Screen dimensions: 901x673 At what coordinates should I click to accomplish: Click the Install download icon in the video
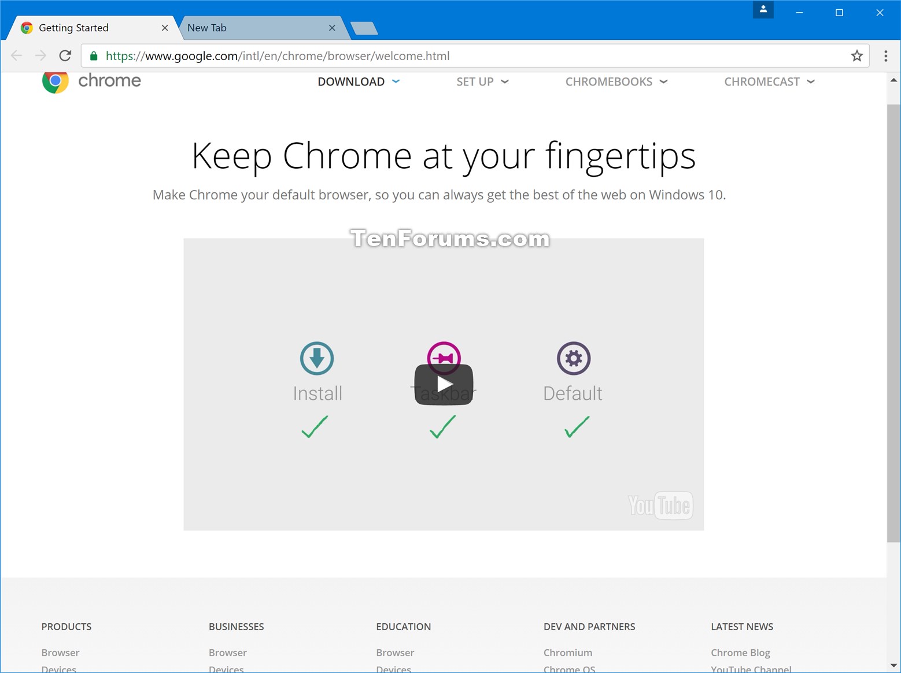coord(317,358)
